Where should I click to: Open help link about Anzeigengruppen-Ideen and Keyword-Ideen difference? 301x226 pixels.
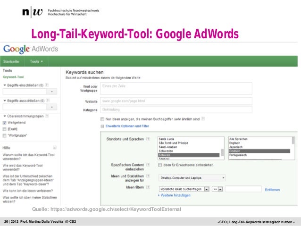pyautogui.click(x=28, y=180)
